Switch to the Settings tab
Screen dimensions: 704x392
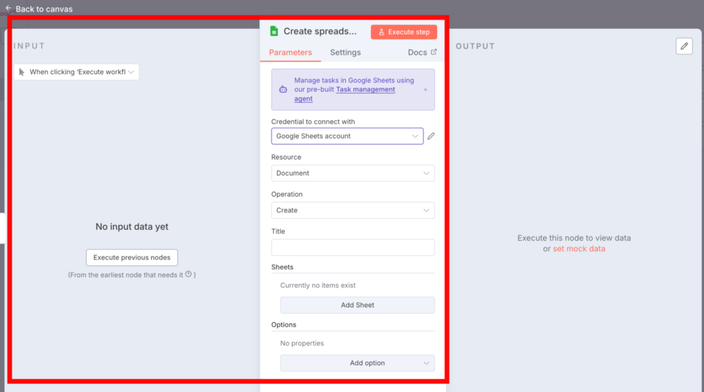tap(345, 52)
